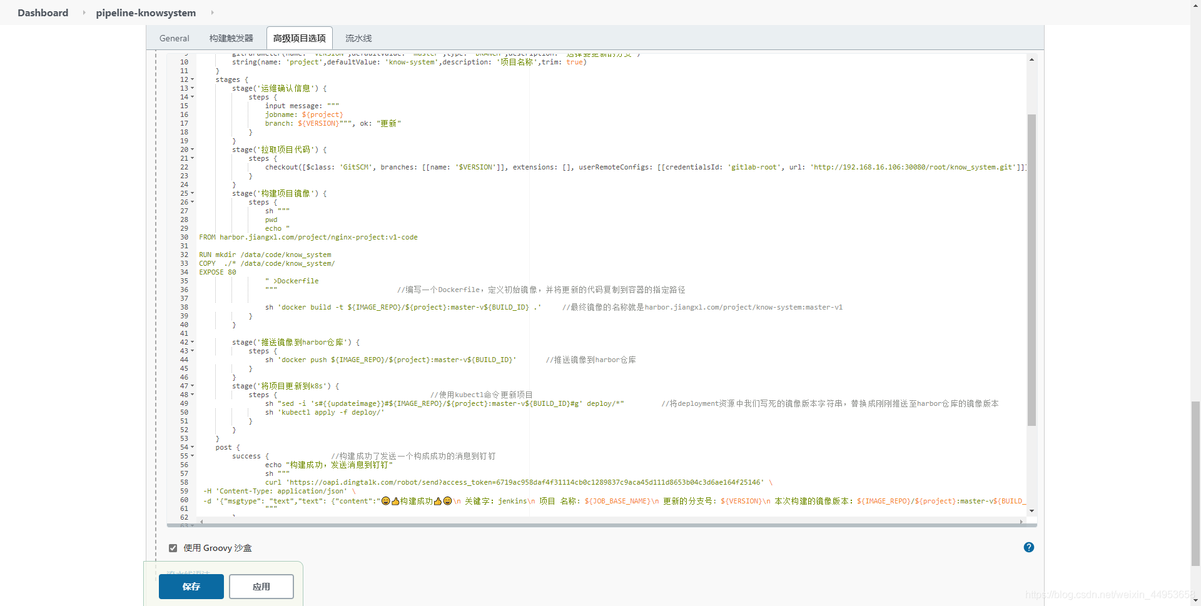Click the code editor's scroll-up arrow

coord(1031,59)
